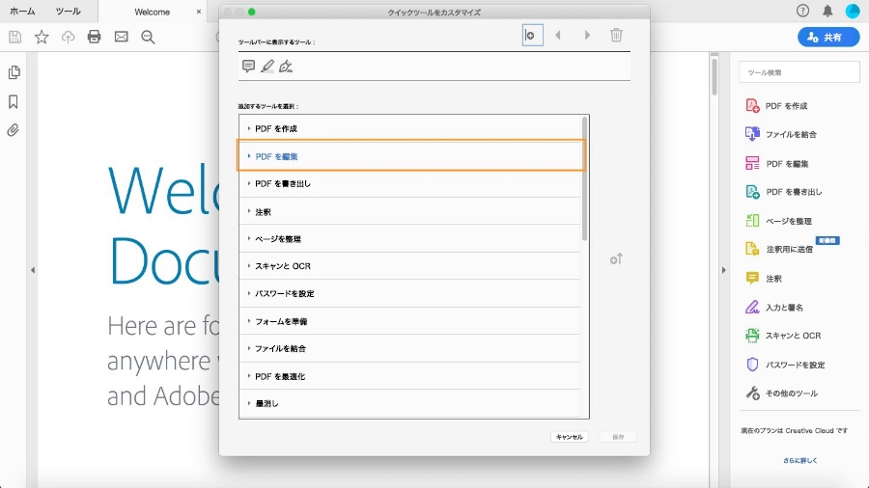869x488 pixels.
Task: Open ページを整理 tool in right panel
Action: [x=778, y=221]
